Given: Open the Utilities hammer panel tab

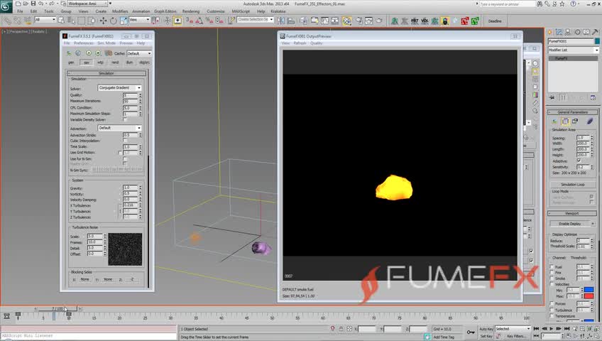Looking at the screenshot, I should [595, 32].
